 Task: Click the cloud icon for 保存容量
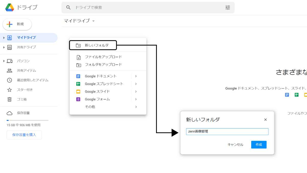click(9, 113)
